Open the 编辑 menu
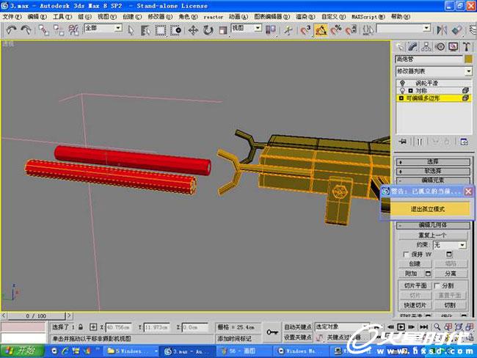Image resolution: width=477 pixels, height=358 pixels. click(37, 16)
